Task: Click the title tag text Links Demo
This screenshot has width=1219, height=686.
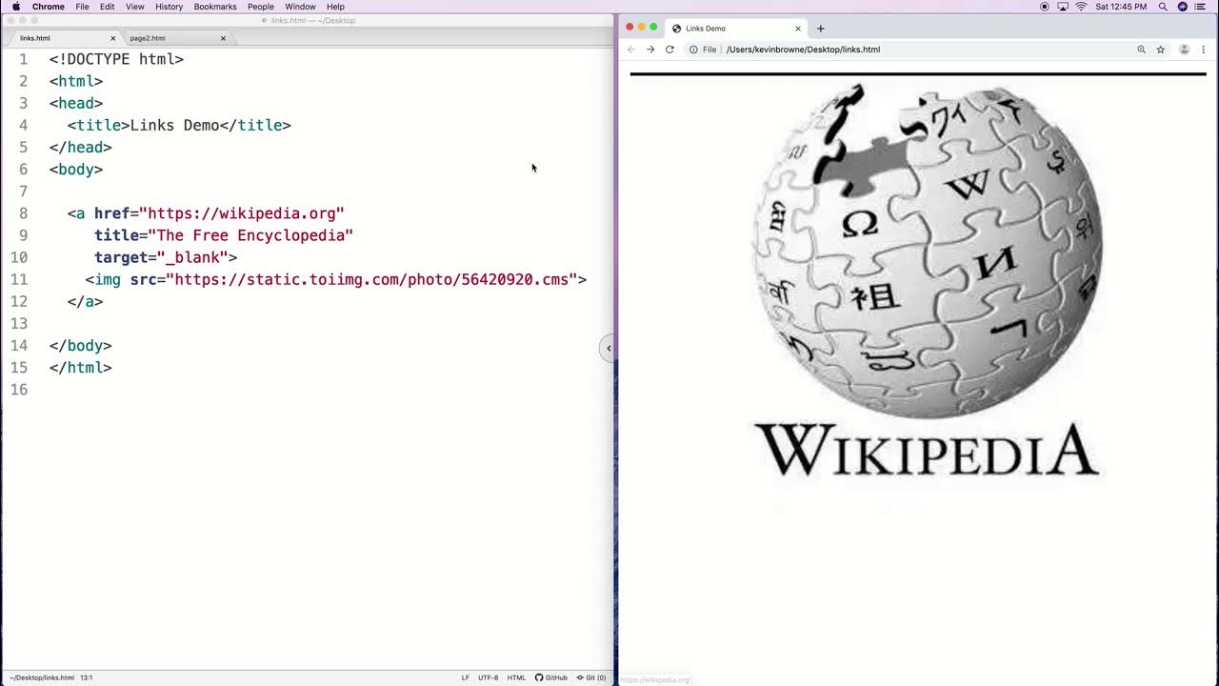Action: [175, 125]
